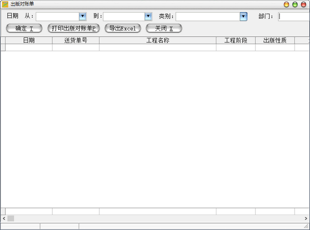Click the first row selector cell
The width and height of the screenshot is (310, 230).
(x=3, y=47)
